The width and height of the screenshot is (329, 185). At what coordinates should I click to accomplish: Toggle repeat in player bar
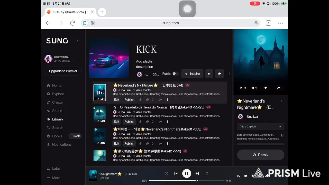pyautogui.click(x=206, y=173)
